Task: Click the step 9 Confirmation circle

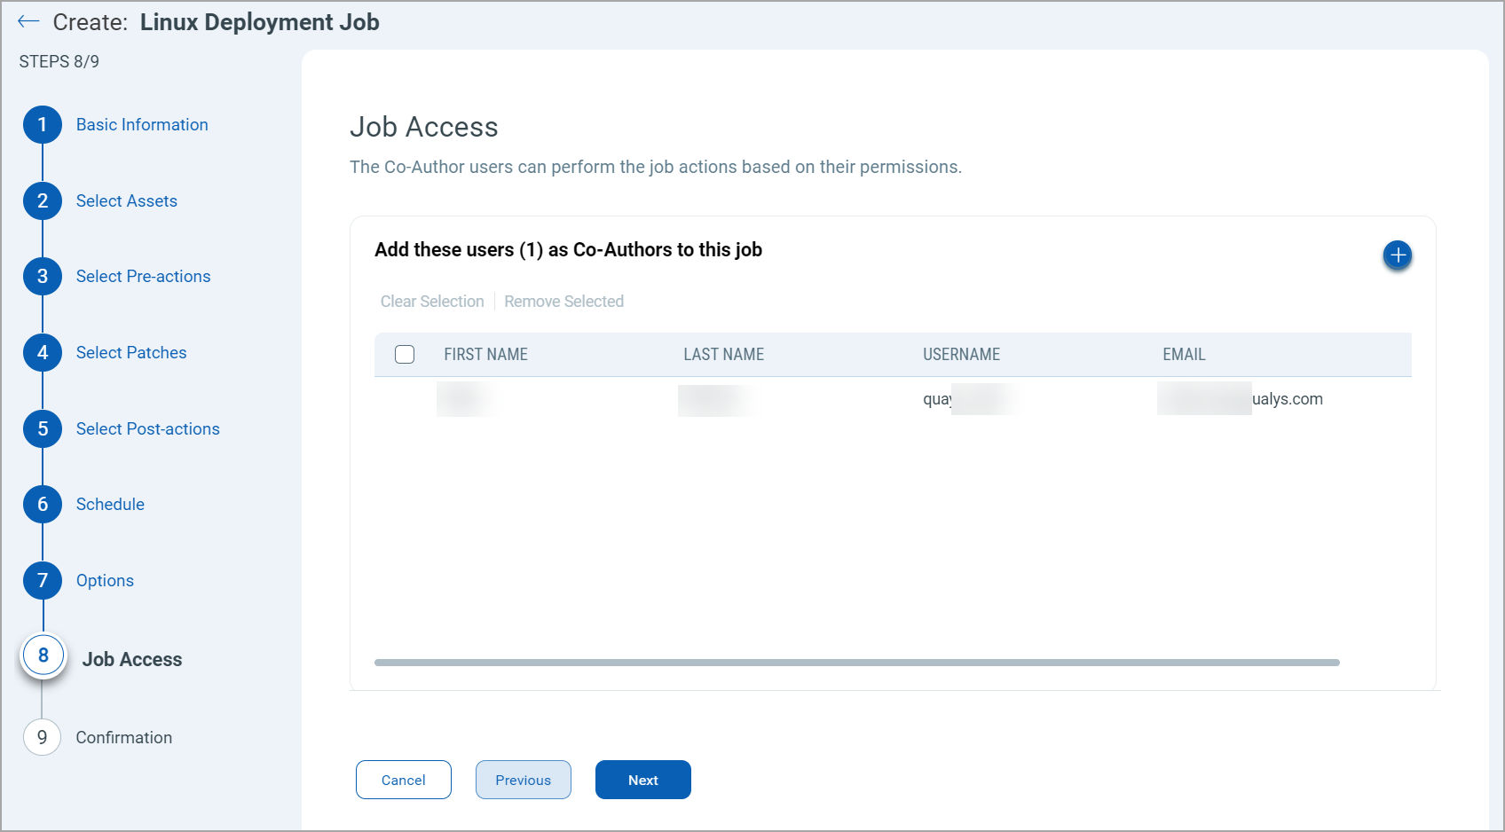Action: click(42, 737)
